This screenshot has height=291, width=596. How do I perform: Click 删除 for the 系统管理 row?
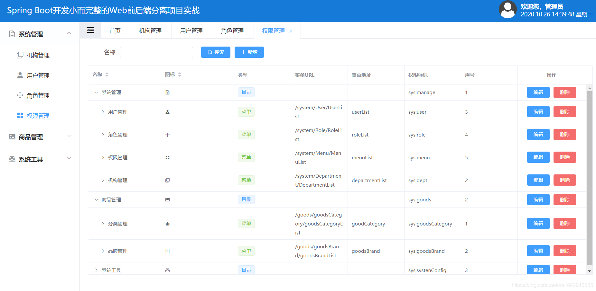[x=565, y=92]
